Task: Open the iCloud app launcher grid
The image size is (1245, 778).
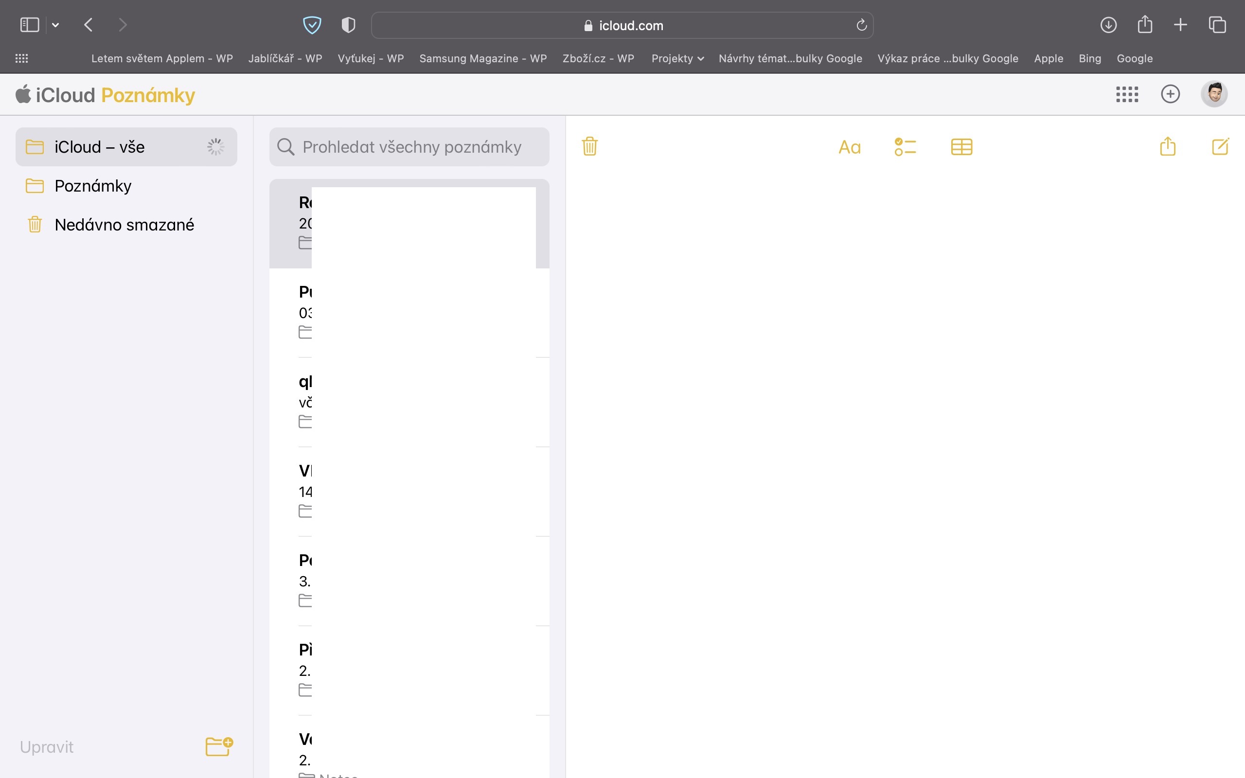Action: tap(1127, 94)
